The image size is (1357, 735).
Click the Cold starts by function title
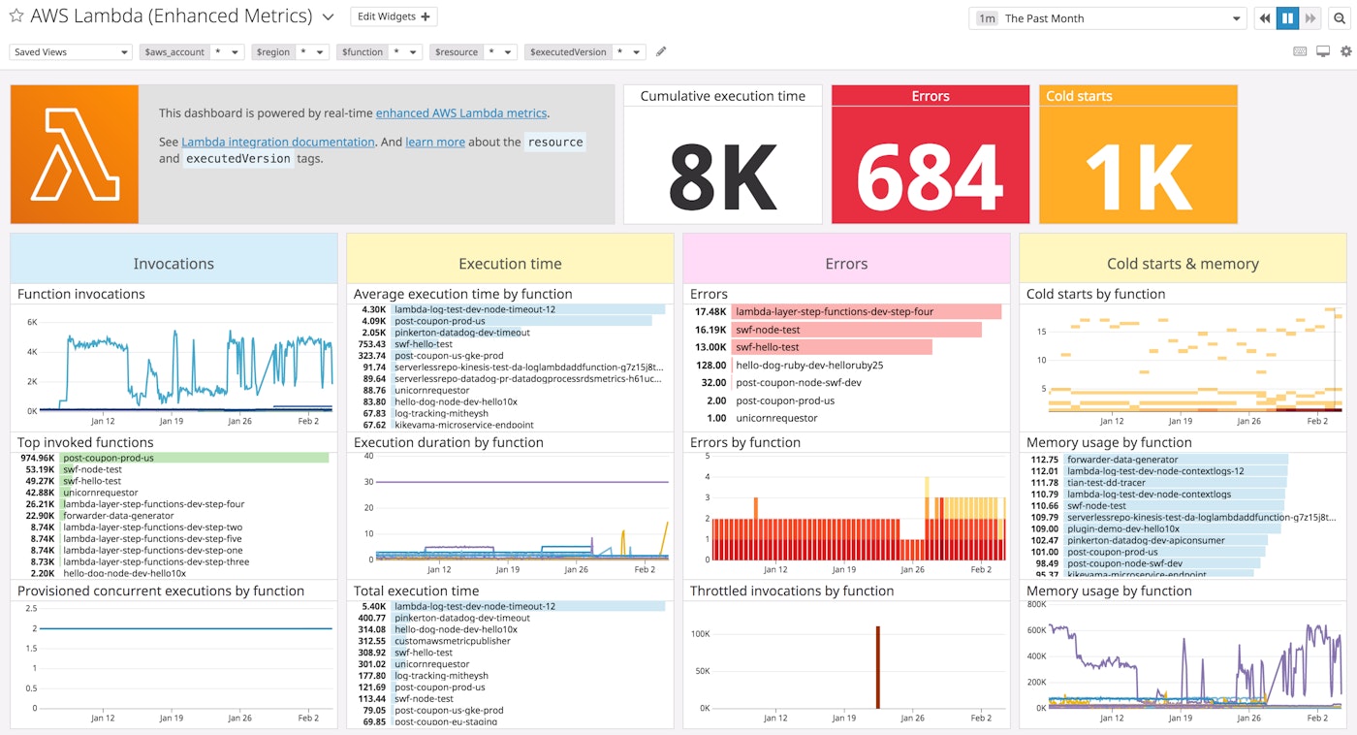coord(1095,294)
